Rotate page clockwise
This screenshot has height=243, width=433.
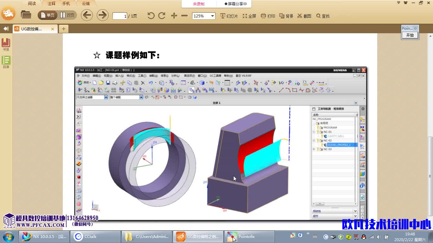[x=162, y=16]
